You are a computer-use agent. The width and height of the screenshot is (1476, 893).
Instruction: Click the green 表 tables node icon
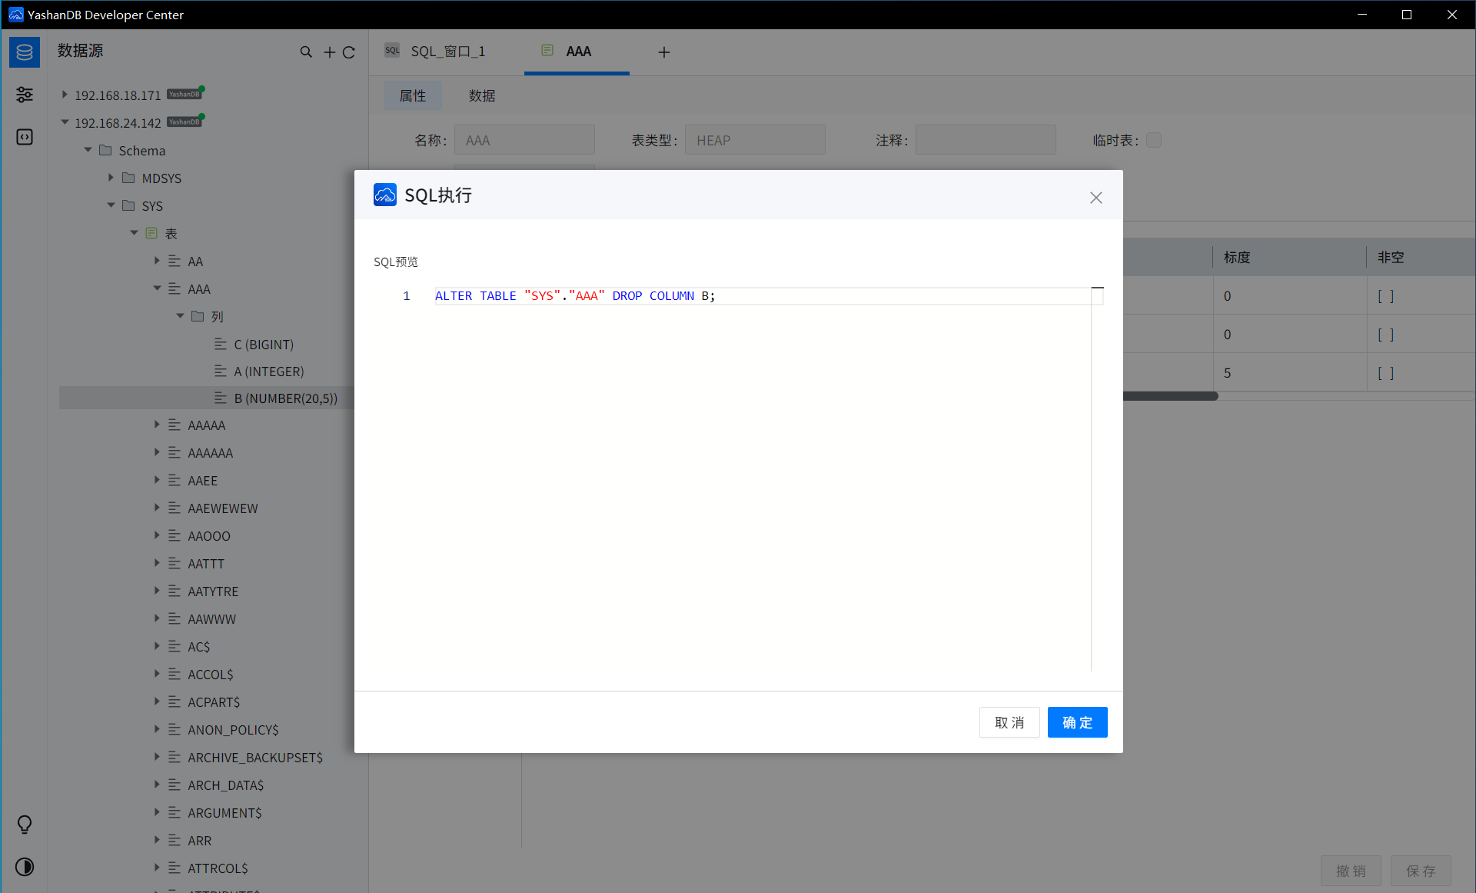point(151,233)
